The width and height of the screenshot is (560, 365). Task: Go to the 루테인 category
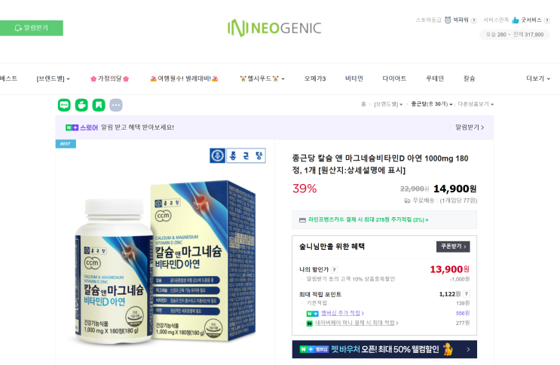(x=435, y=78)
